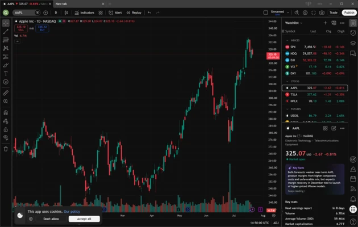Image resolution: width=358 pixels, height=227 pixels.
Task: Toggle lock all drawings
Action: (6, 129)
